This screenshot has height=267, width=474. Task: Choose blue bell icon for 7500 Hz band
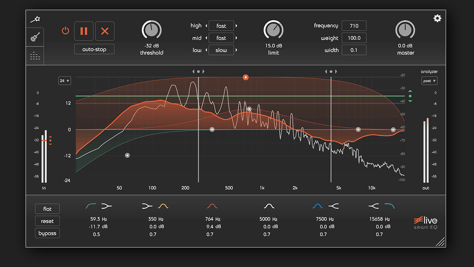tap(317, 206)
